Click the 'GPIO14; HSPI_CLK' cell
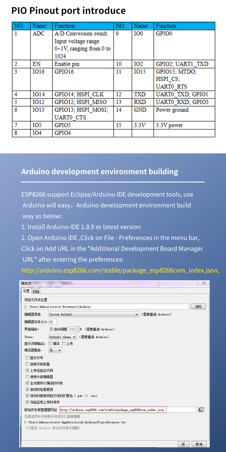Image resolution: width=226 pixels, height=452 pixels. (83, 94)
